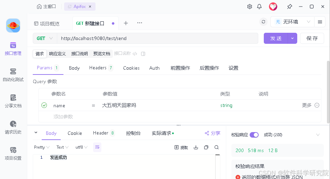Download the response body
The width and height of the screenshot is (330, 179).
[196, 147]
